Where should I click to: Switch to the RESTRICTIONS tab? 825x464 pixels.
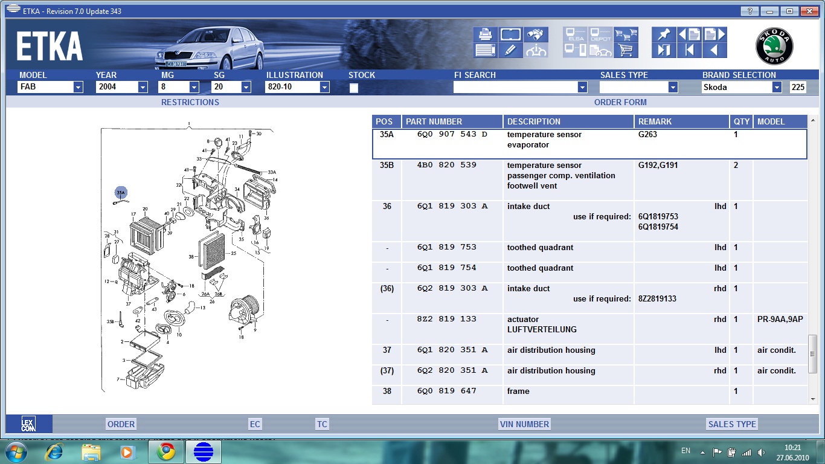[190, 102]
